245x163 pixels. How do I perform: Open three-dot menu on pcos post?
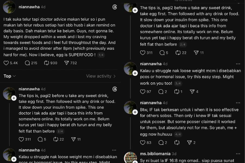tap(238, 64)
